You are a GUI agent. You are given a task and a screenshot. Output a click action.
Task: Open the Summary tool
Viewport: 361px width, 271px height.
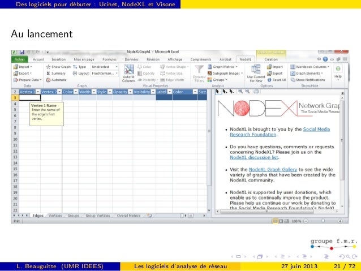click(55, 73)
